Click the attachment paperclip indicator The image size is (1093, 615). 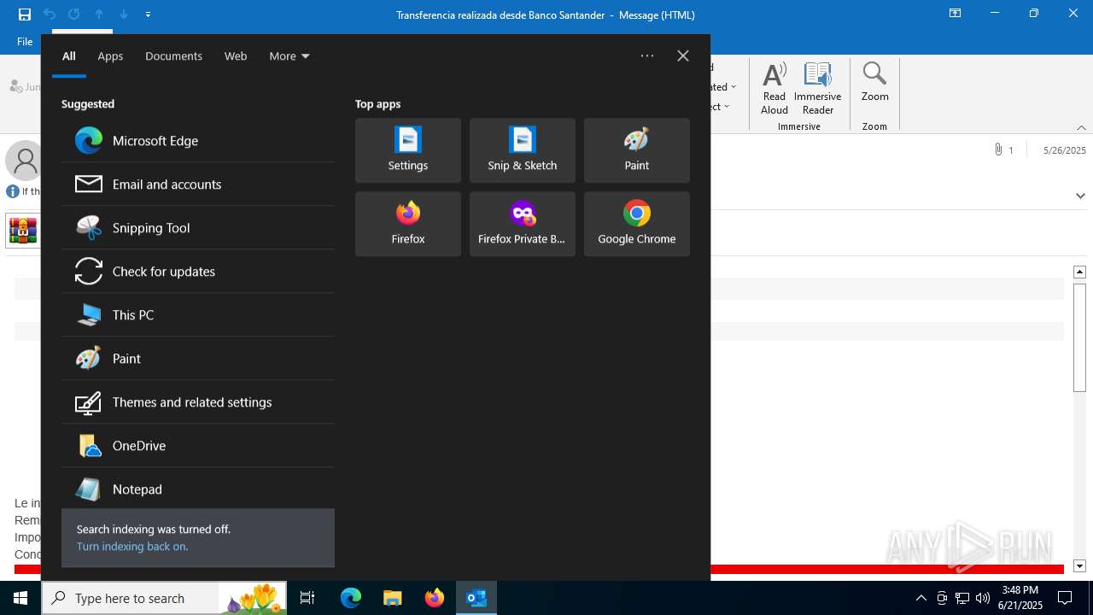click(997, 149)
